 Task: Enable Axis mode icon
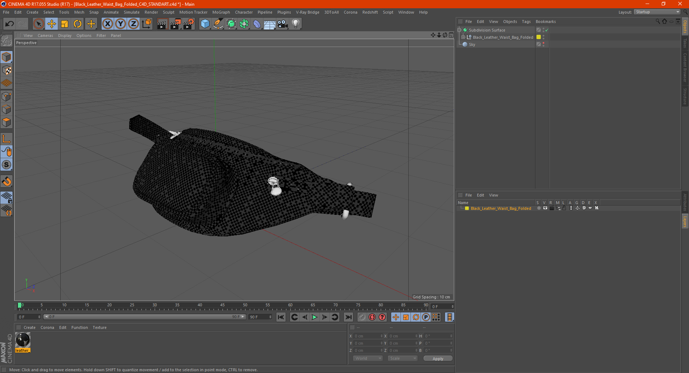coord(6,139)
